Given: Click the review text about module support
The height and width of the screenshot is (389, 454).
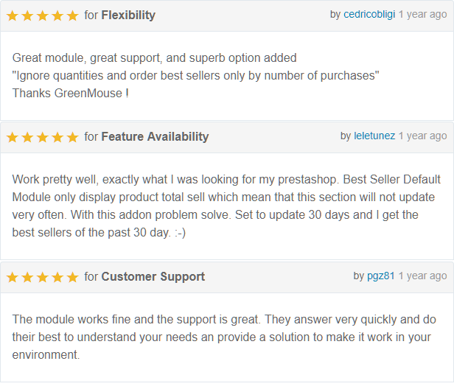Looking at the screenshot, I should (x=224, y=337).
